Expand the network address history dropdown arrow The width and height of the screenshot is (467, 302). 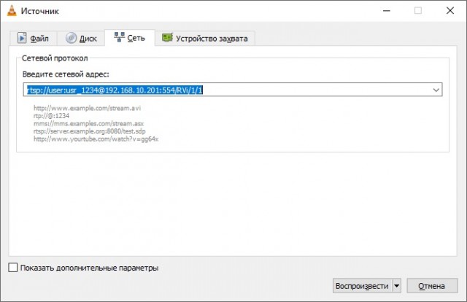click(x=436, y=90)
